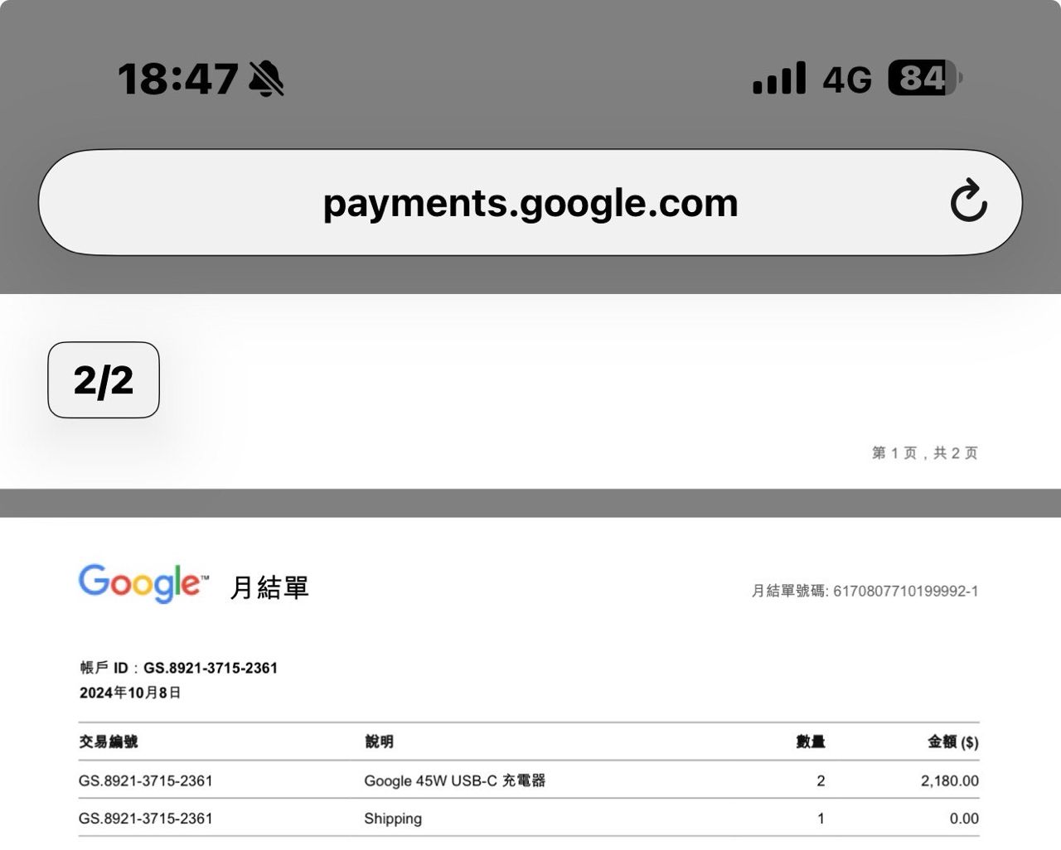The width and height of the screenshot is (1061, 850).
Task: Click the 交易編號 column header
Action: [x=109, y=741]
